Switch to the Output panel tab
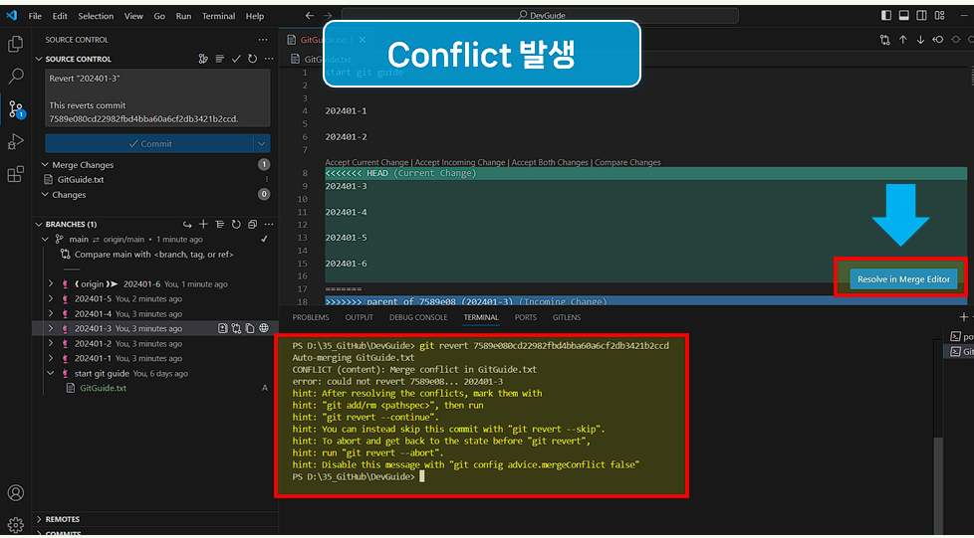This screenshot has height=538, width=974. [360, 317]
